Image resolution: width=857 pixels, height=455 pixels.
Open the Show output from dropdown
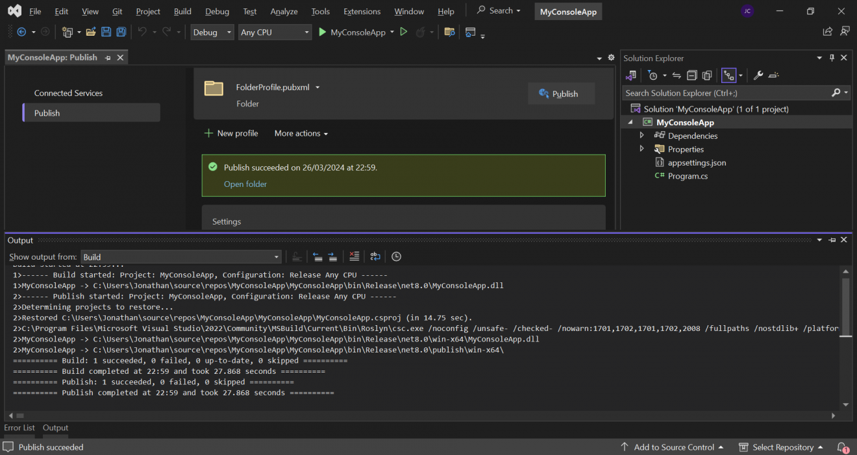[x=276, y=256]
